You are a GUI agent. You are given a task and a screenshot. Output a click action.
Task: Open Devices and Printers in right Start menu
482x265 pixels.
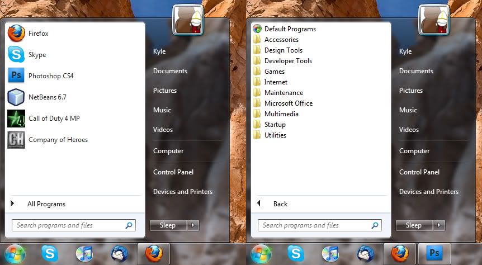click(x=429, y=192)
